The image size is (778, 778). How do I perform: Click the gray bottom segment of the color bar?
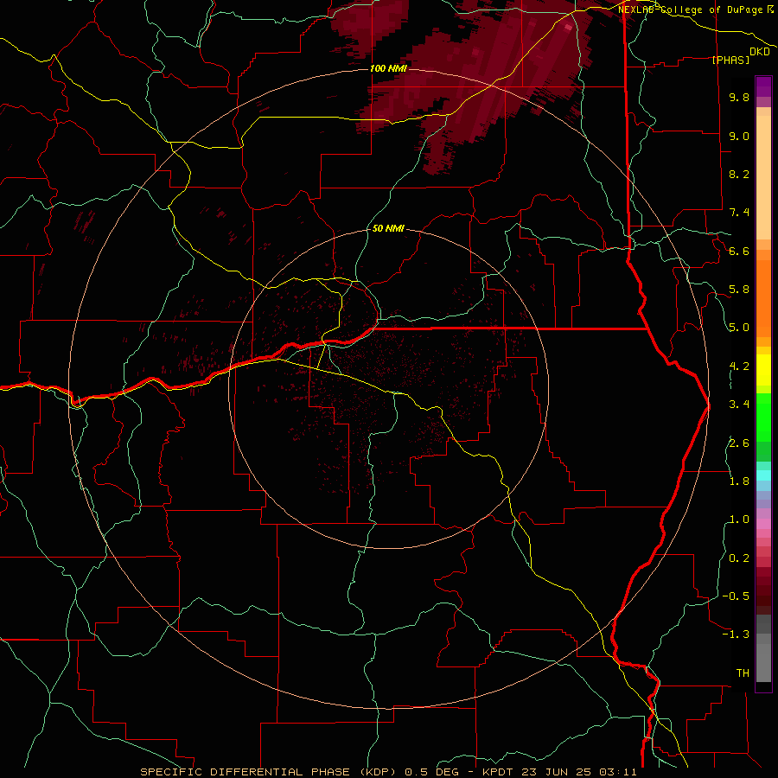coord(763,662)
